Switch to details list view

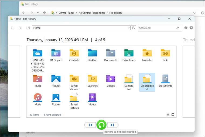(168, 115)
